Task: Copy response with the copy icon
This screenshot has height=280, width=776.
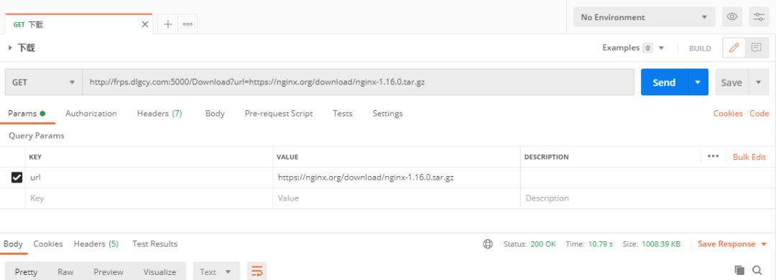Action: click(739, 270)
